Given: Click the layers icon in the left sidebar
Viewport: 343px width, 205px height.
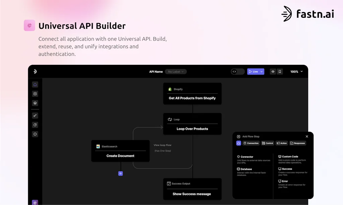Looking at the screenshot, I should coord(35,103).
